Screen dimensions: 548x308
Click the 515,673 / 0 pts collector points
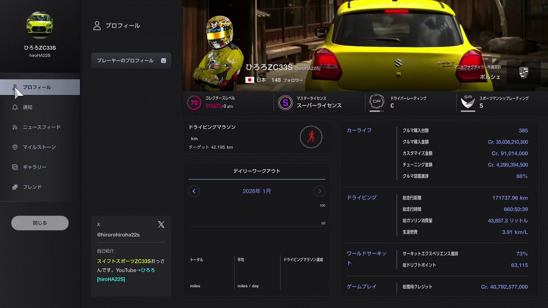click(x=219, y=106)
